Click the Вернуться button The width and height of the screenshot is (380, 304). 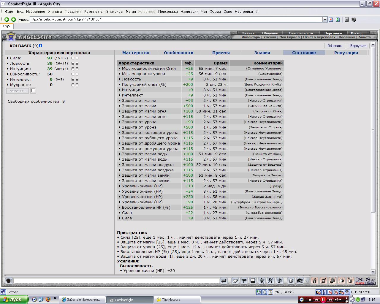358,46
